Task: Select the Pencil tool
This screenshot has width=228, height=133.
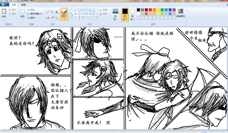Action: click(48, 12)
